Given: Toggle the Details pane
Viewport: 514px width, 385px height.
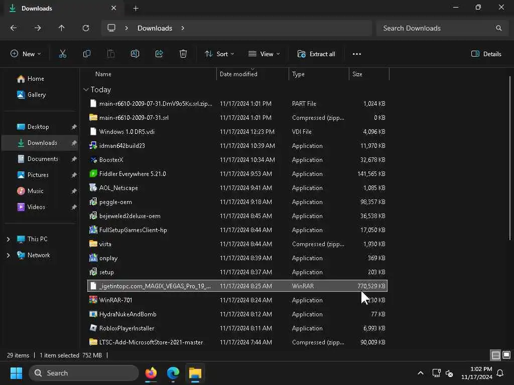Looking at the screenshot, I should pos(486,54).
